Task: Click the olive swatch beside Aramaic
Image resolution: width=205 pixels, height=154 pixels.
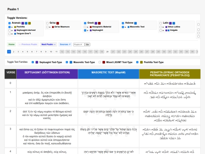Action: (x=30, y=23)
